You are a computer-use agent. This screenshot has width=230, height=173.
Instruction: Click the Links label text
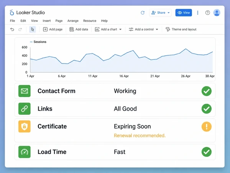[x=45, y=109]
